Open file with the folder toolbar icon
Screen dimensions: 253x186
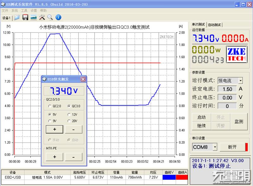17,17
